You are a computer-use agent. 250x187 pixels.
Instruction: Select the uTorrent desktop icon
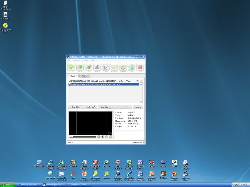coord(107,163)
